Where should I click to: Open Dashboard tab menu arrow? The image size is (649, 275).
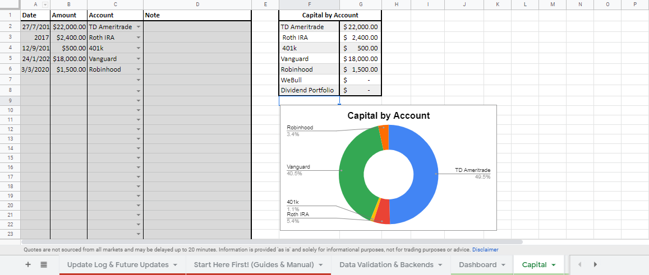coord(503,265)
